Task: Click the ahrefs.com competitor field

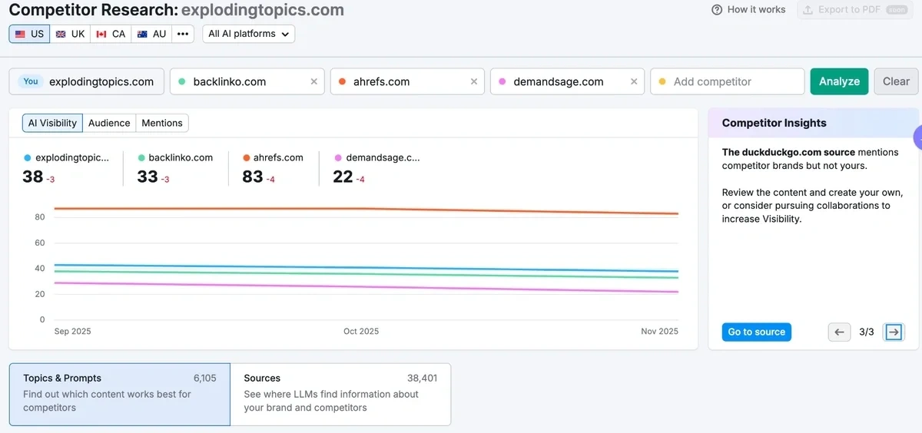Action: point(407,81)
